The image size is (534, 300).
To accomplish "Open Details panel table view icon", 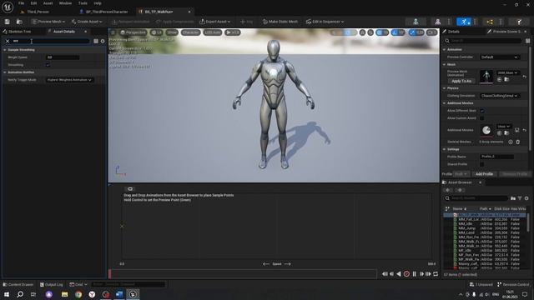I will (x=527, y=41).
